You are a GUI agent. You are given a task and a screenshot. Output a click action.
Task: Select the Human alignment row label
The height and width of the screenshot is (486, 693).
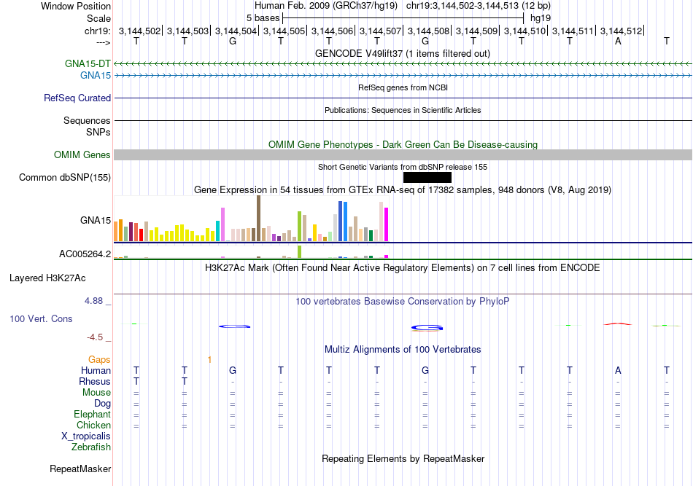96,370
